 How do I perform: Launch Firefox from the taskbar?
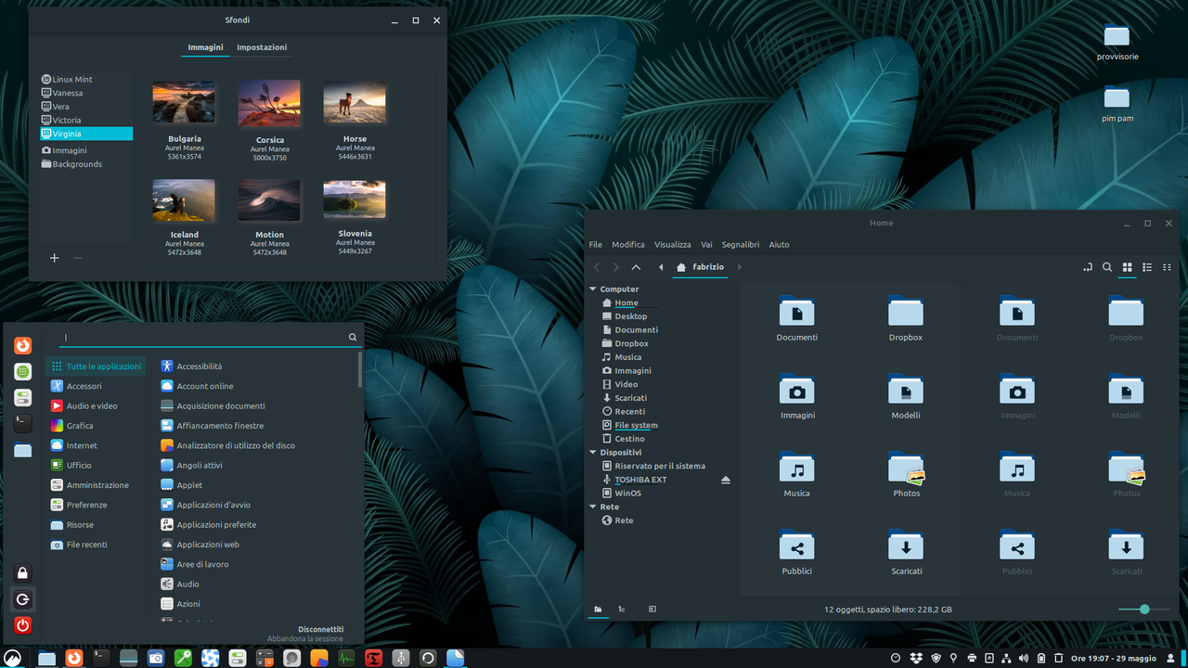coord(74,658)
